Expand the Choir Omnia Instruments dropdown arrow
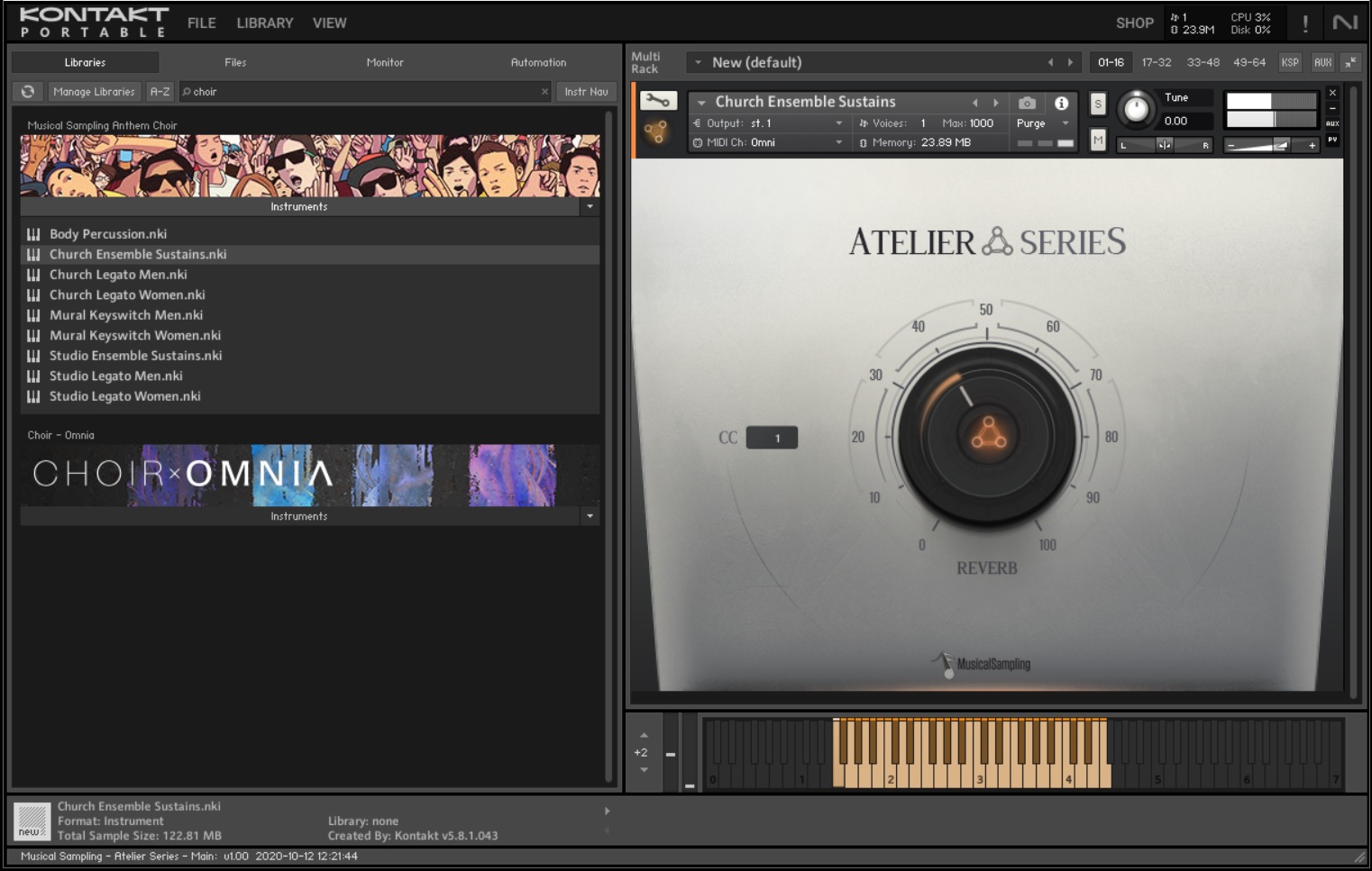The width and height of the screenshot is (1372, 871). pyautogui.click(x=590, y=516)
